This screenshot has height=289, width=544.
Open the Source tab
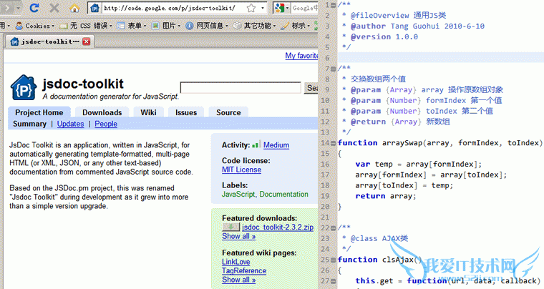(228, 112)
